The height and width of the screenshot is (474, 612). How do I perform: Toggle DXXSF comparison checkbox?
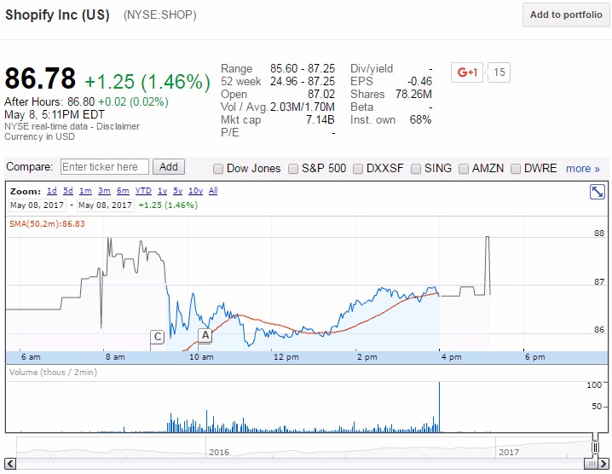click(x=357, y=169)
